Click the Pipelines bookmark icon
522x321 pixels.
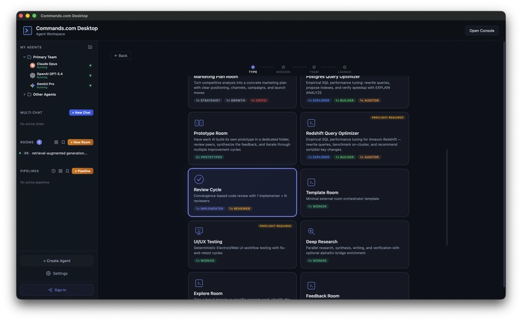(67, 171)
